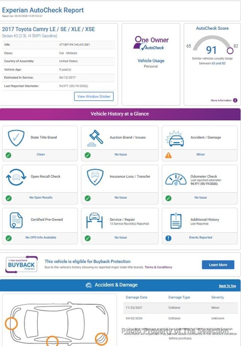Click the green check beside Clean
This screenshot has width=241, height=346.
[x=8, y=155]
